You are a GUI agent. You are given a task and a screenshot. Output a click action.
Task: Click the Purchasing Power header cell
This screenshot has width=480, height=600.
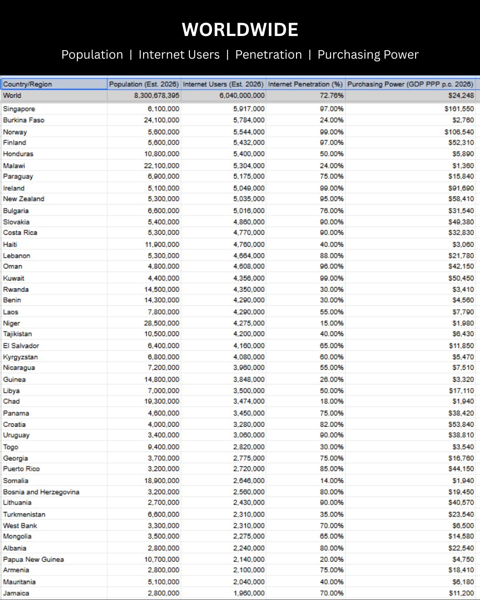pos(410,84)
